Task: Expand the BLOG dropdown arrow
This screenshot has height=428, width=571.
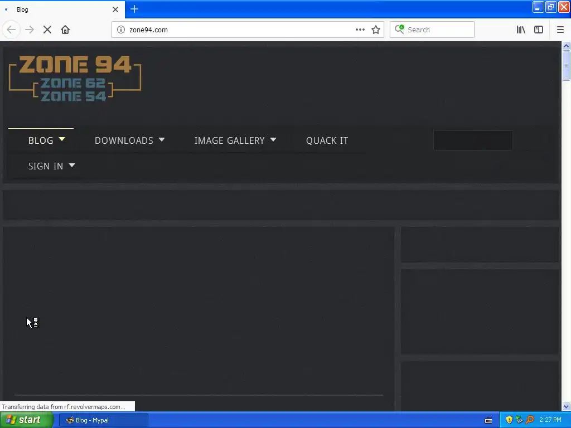Action: point(62,139)
